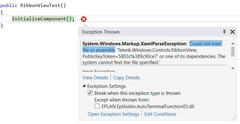Click the highlighted InitializeComponent() line
Screen dimensions: 240x124
pos(43,19)
